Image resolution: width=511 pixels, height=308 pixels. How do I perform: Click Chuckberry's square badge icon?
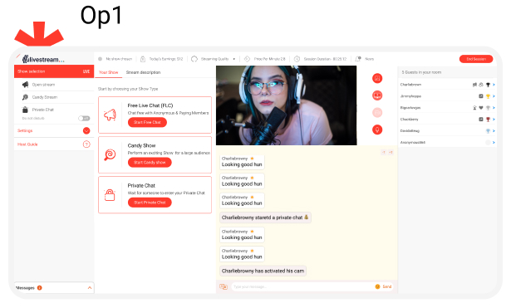coord(481,120)
